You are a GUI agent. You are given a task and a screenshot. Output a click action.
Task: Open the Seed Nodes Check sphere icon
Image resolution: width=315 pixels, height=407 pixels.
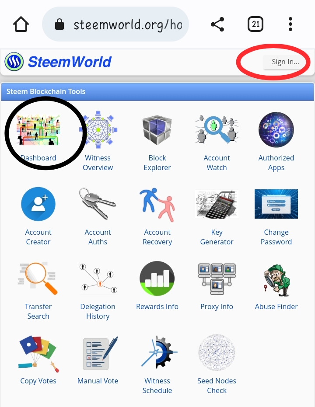(217, 352)
